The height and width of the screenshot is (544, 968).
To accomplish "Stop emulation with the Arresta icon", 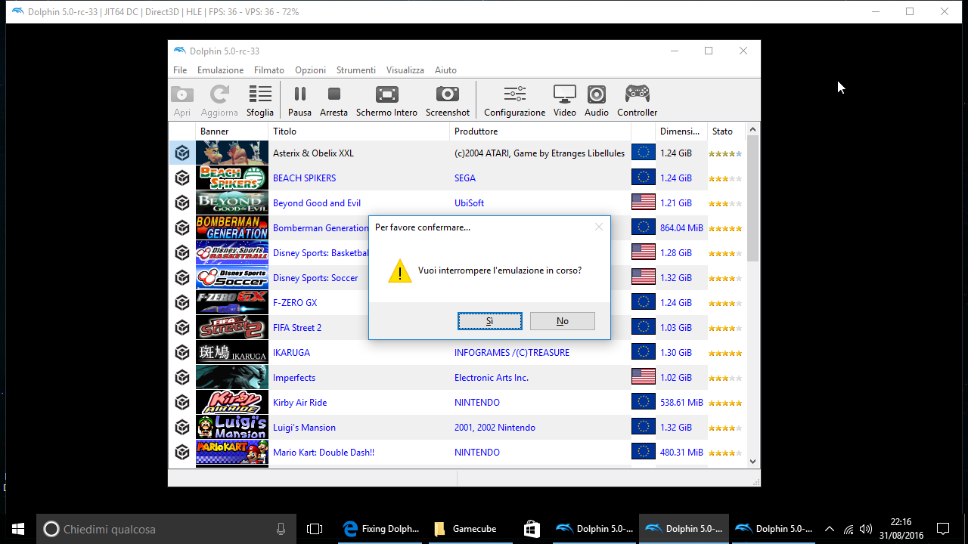I will click(334, 94).
